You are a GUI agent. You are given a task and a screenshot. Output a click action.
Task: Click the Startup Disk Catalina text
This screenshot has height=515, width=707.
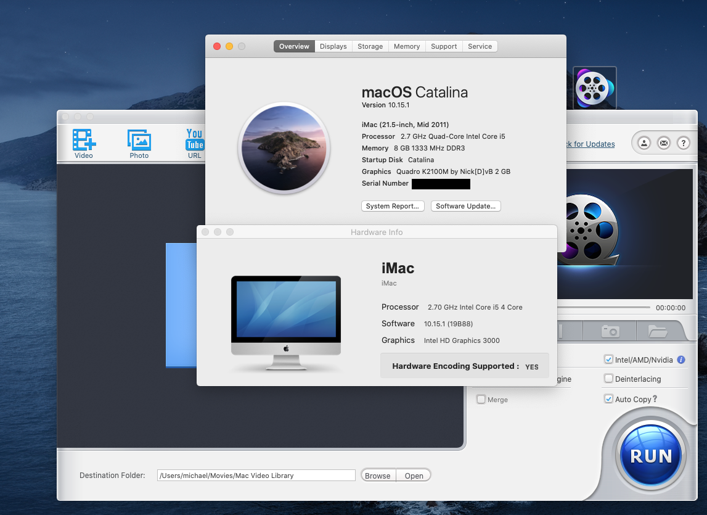point(398,160)
